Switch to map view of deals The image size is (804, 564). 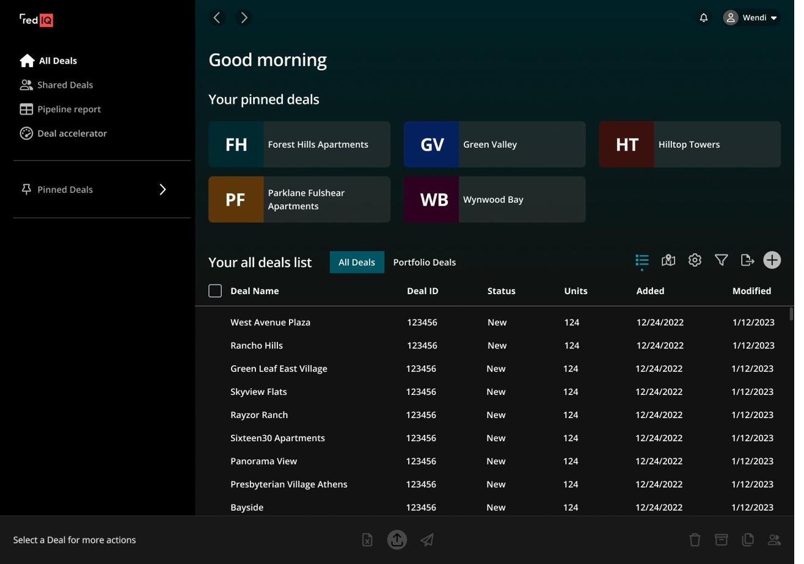668,260
